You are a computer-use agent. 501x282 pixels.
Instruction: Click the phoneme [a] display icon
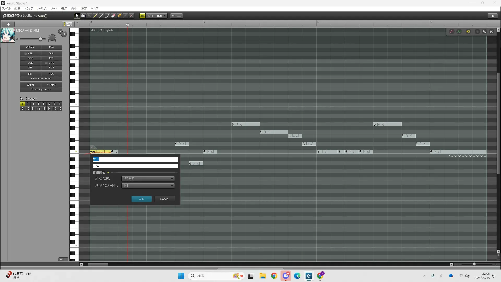point(492,32)
